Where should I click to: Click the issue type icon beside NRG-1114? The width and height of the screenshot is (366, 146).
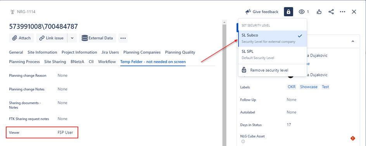(13, 12)
